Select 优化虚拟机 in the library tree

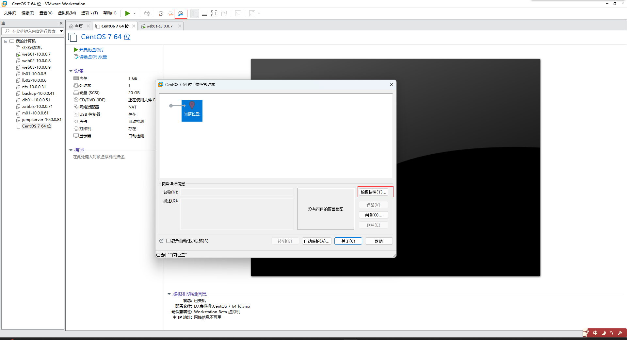click(32, 48)
